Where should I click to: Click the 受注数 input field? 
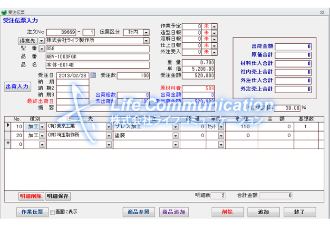click(133, 76)
